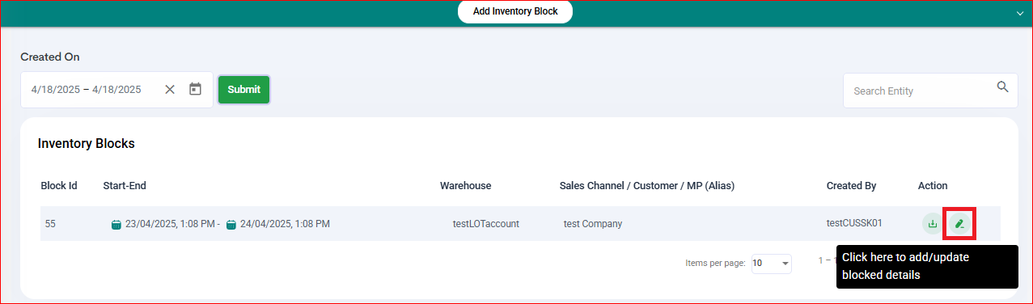The width and height of the screenshot is (1033, 304).
Task: Click start date calendar icon in row 55
Action: [116, 224]
